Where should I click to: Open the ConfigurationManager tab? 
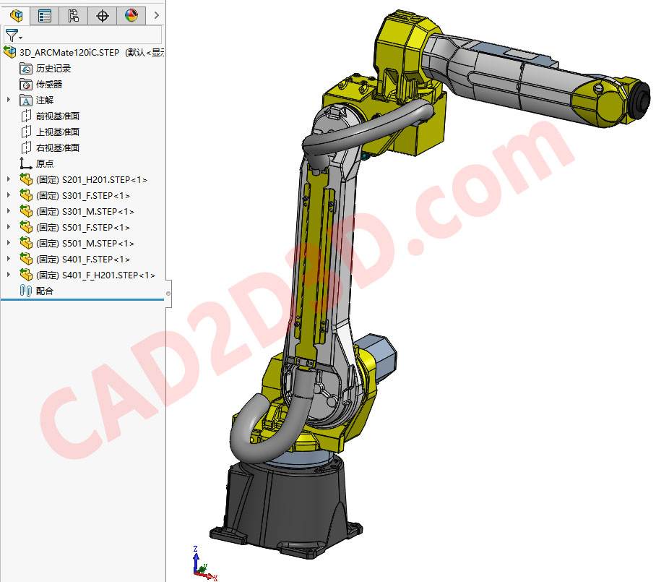[73, 15]
